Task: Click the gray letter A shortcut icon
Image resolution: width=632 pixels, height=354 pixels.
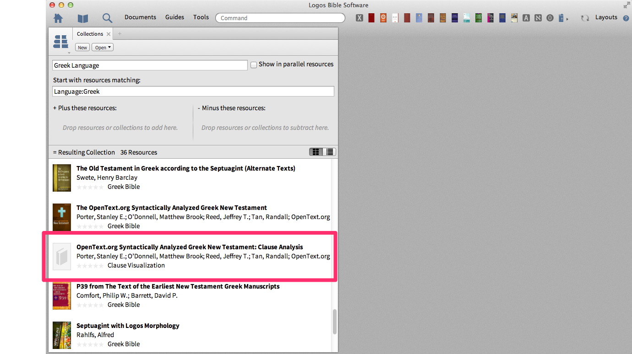Action: pos(526,18)
